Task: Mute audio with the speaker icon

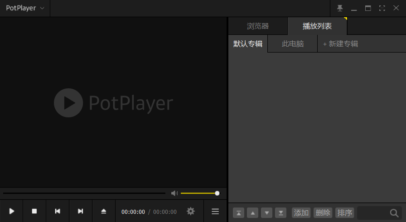Action: [x=174, y=193]
